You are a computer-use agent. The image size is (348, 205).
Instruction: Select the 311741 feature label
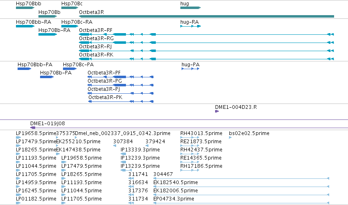[x=138, y=174]
